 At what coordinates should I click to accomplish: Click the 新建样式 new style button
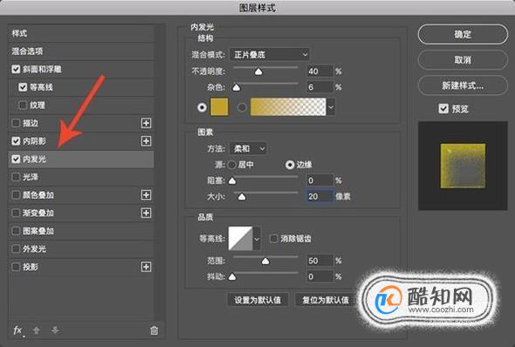pos(463,86)
